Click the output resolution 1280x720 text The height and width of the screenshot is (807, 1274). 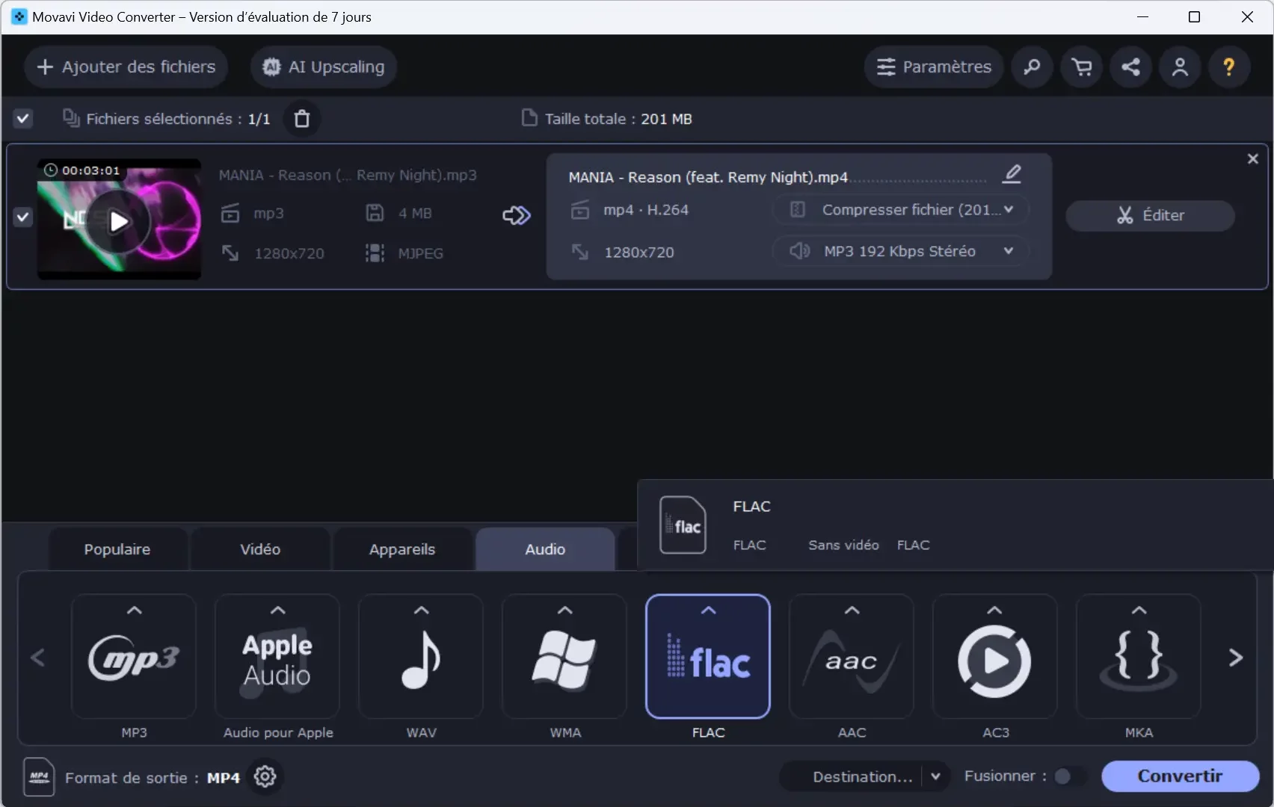click(639, 253)
